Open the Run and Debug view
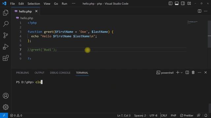 coord(6,47)
